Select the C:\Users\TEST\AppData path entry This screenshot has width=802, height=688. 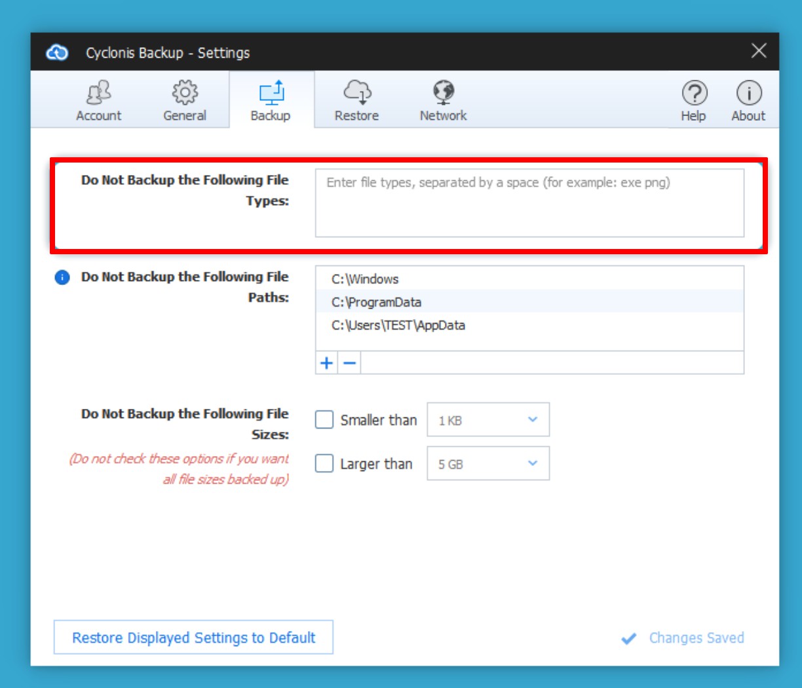point(398,325)
